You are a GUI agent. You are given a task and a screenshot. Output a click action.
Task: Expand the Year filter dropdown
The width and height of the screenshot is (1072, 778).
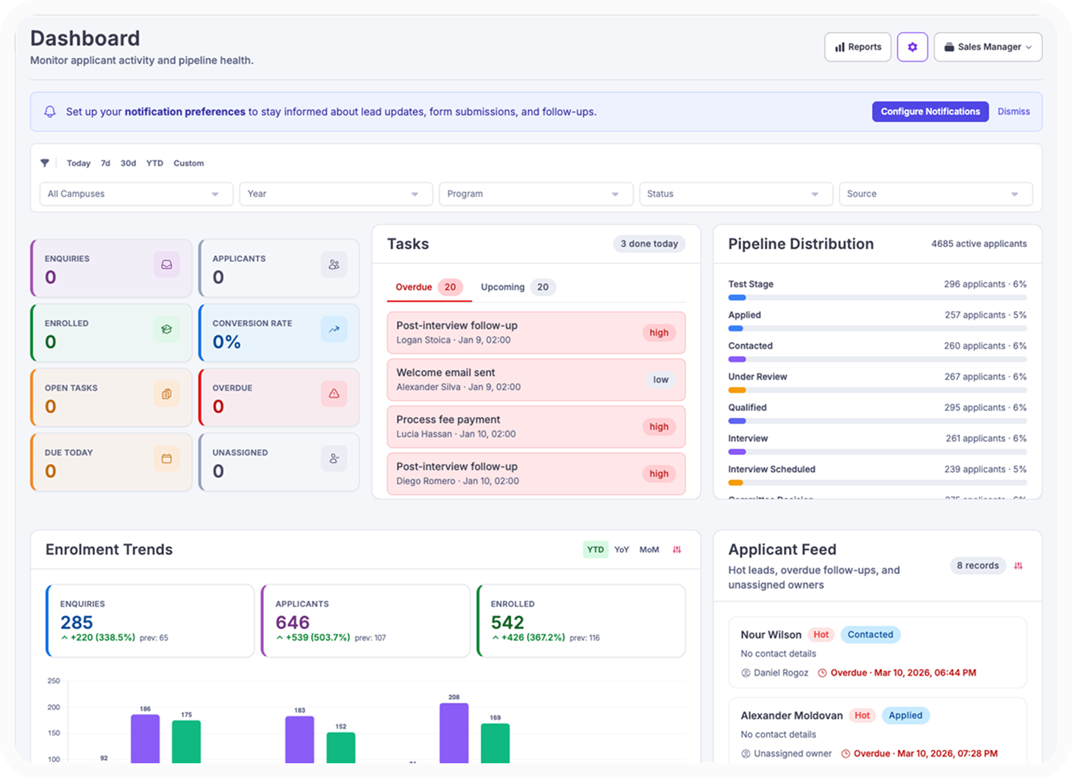tap(336, 194)
